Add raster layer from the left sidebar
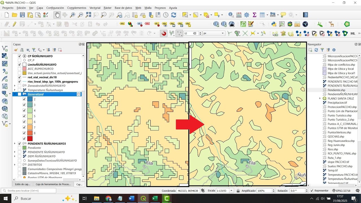The image size is (361, 203). click(5, 56)
